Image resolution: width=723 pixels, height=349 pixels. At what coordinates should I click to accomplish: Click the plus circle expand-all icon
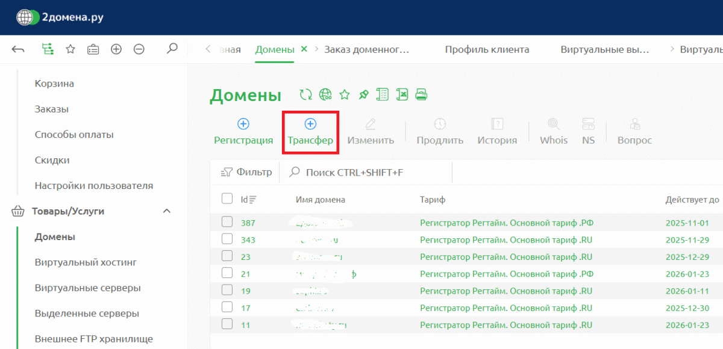(116, 49)
